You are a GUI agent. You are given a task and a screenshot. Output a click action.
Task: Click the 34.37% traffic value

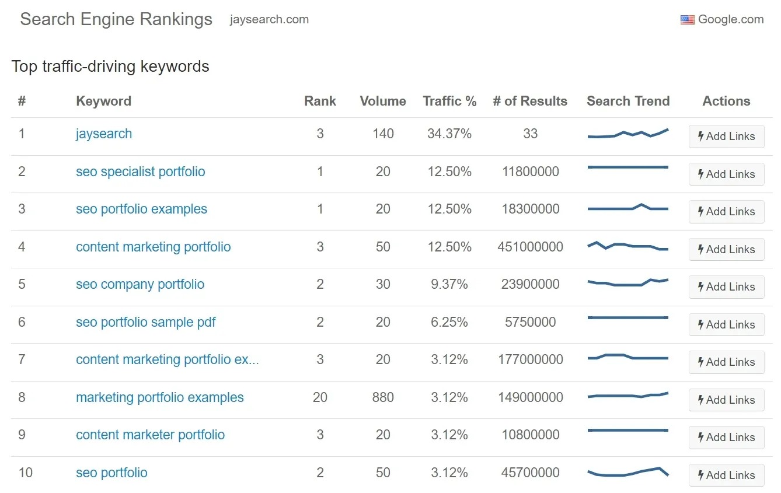pyautogui.click(x=449, y=134)
